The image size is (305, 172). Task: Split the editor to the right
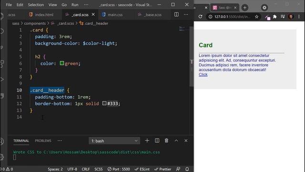176,14
